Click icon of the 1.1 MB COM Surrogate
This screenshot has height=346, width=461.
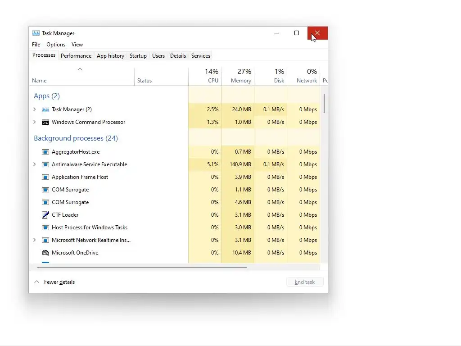point(45,190)
